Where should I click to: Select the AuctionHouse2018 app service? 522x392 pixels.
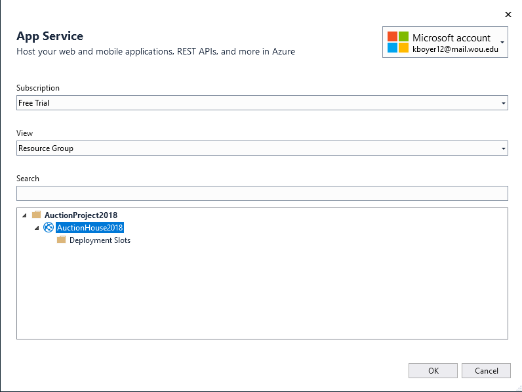[90, 228]
